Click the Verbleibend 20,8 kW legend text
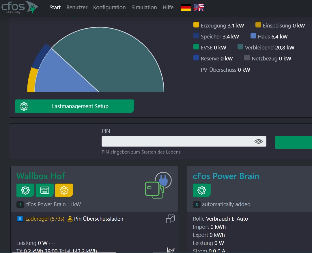312x253 pixels. [270, 47]
